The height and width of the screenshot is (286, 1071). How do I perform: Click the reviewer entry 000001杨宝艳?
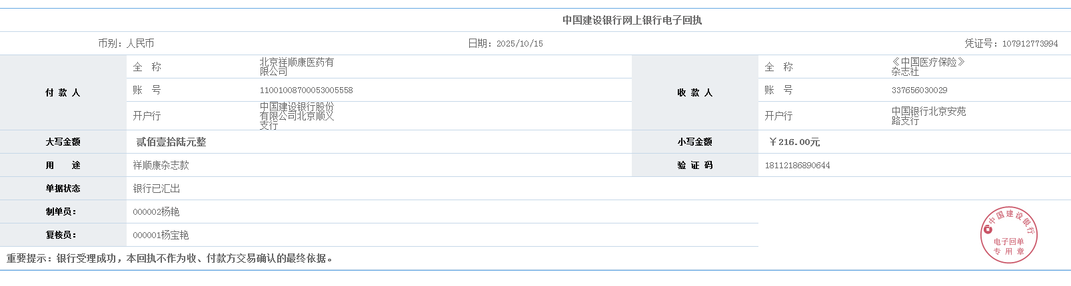coord(161,235)
